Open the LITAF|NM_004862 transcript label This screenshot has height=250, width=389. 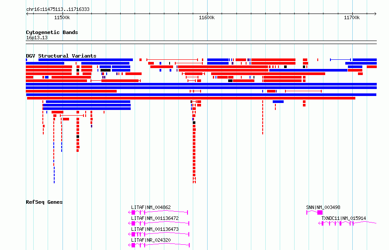tap(151, 207)
